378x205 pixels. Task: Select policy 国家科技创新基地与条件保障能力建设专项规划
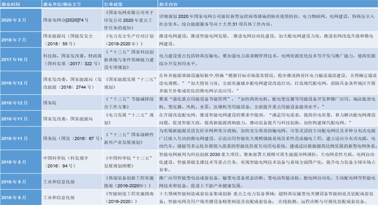[x=130, y=59]
